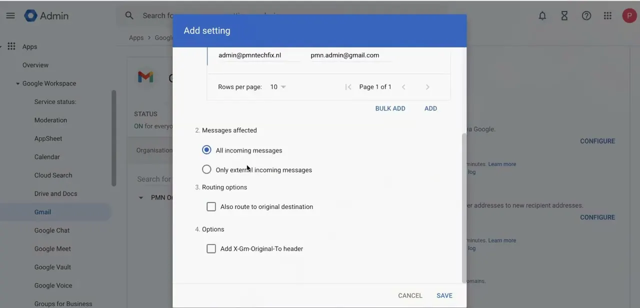Screen dimensions: 640x308
Task: Click the Apps grid icon in sidebar
Action: click(11, 46)
